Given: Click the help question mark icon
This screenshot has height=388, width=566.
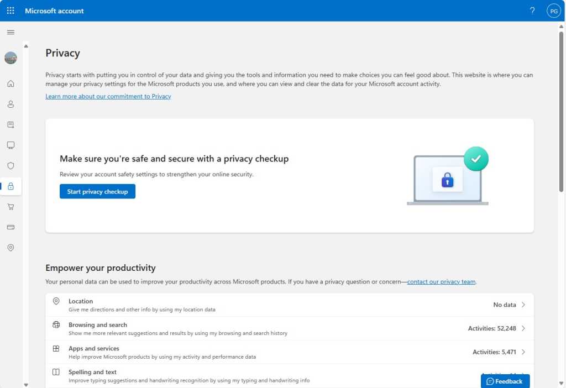Looking at the screenshot, I should (532, 11).
